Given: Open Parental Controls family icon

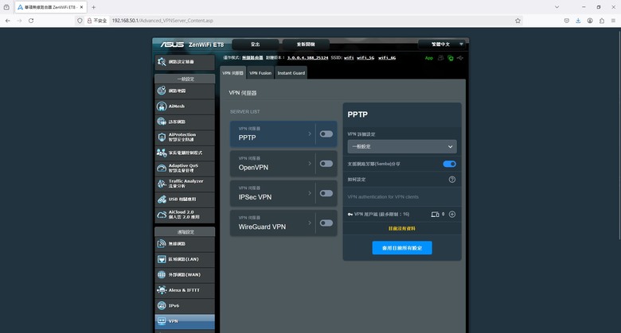Looking at the screenshot, I should click(162, 153).
